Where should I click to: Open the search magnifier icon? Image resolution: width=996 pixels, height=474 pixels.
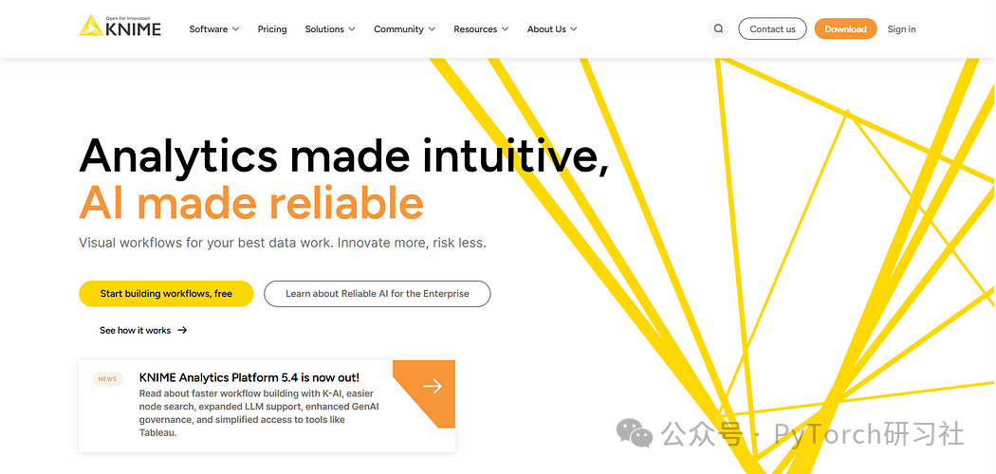[718, 28]
